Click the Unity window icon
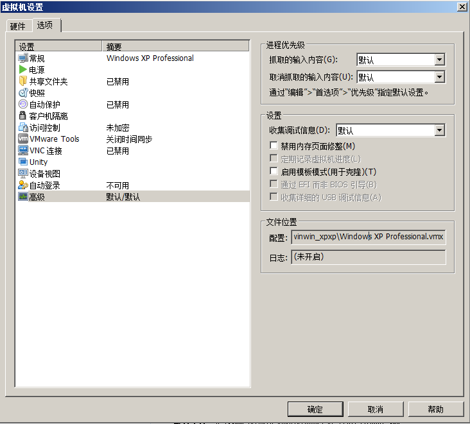The width and height of the screenshot is (470, 424). coord(22,162)
